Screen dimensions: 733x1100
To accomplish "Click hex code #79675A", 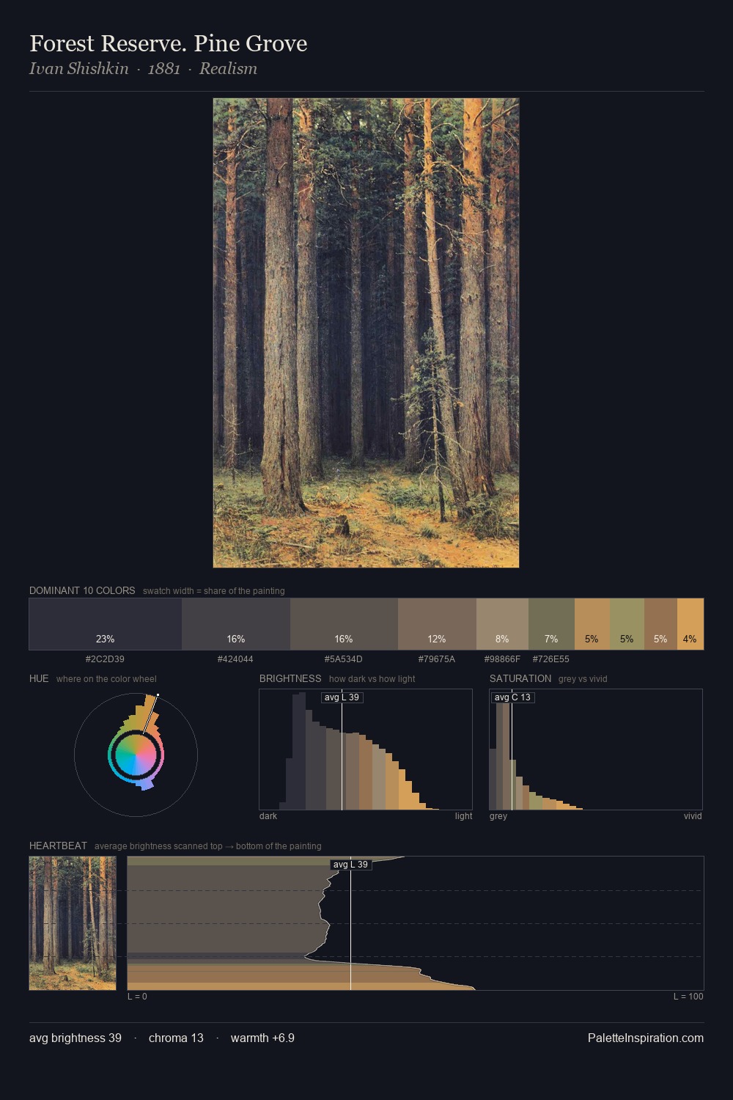I will point(437,659).
